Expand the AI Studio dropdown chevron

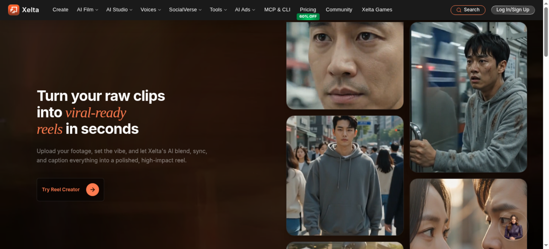pyautogui.click(x=131, y=10)
